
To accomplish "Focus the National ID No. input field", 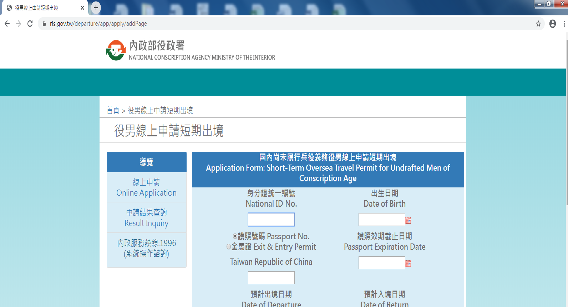I will coord(271,220).
